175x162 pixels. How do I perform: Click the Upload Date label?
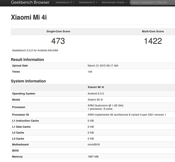(20, 66)
